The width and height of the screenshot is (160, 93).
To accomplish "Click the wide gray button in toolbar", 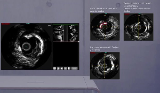I will coord(74,68).
